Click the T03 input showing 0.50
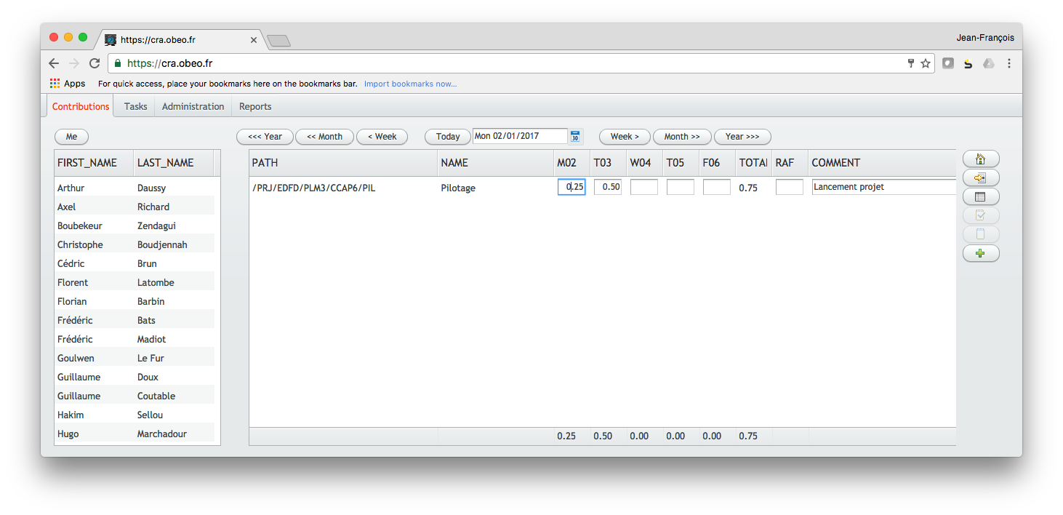 point(608,187)
